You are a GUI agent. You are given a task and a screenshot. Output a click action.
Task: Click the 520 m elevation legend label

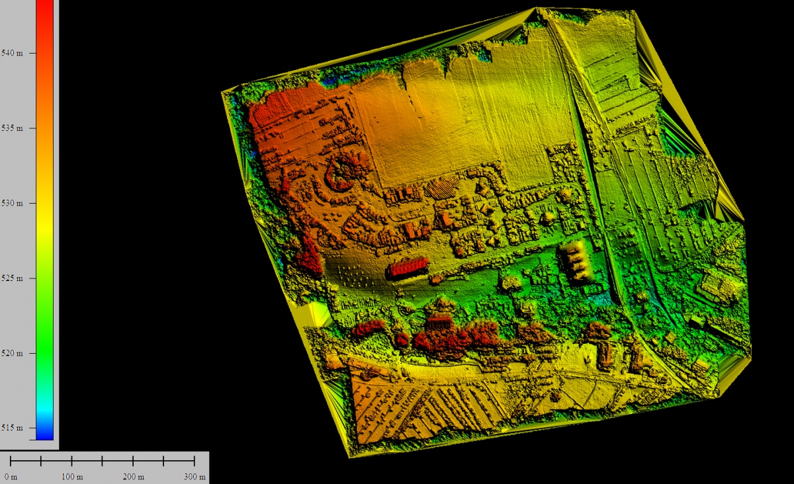(13, 353)
